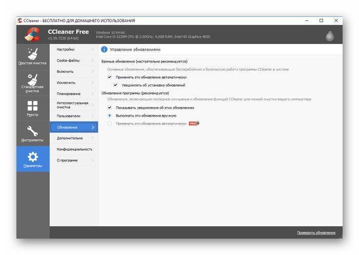Click chevron next to Cookie-файлы
The width and height of the screenshot is (359, 255).
92,60
